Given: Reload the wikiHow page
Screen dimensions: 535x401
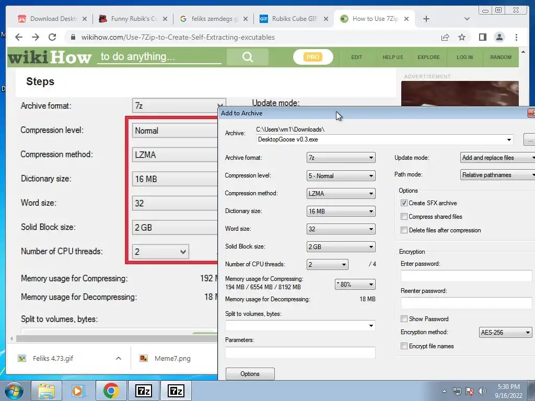Looking at the screenshot, I should 52,37.
